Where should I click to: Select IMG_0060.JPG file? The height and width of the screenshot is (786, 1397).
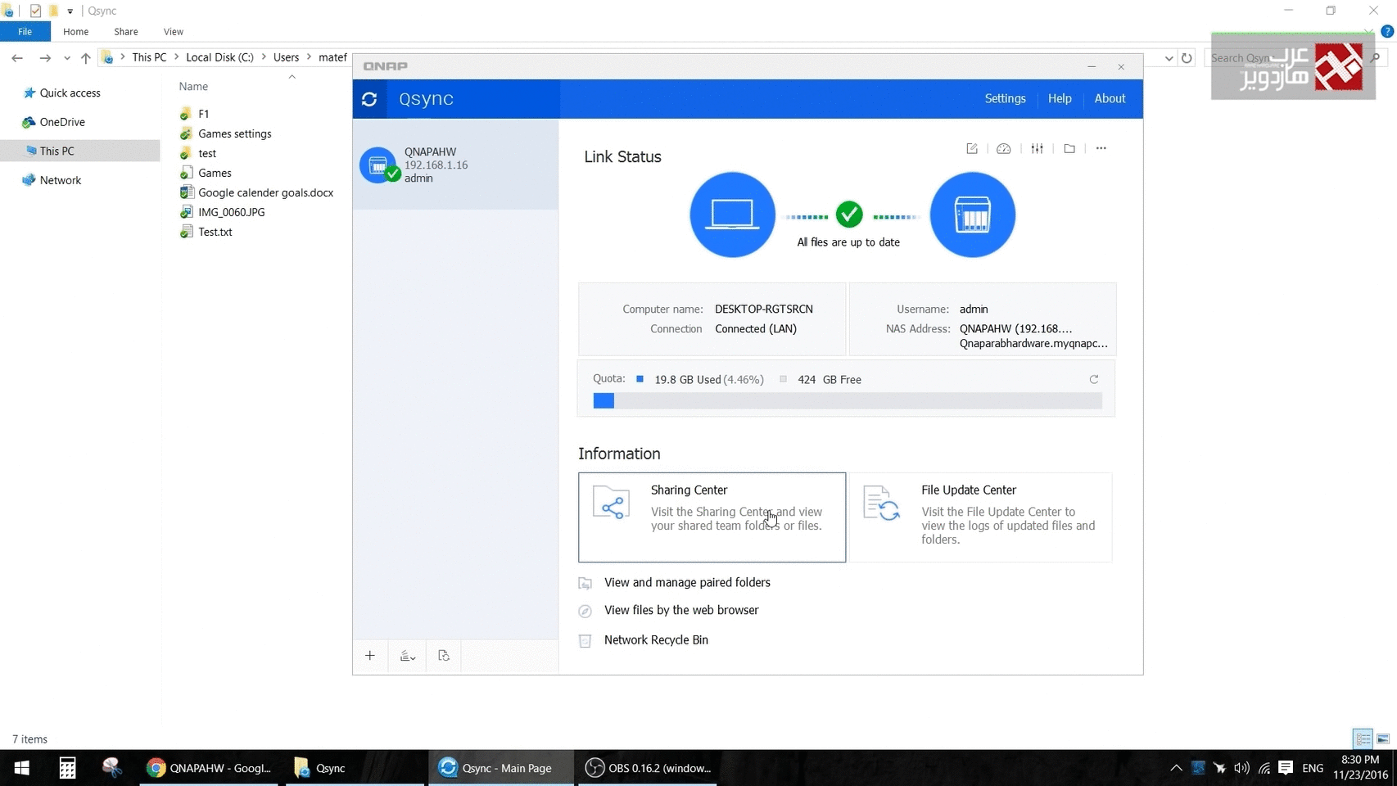[x=231, y=212]
